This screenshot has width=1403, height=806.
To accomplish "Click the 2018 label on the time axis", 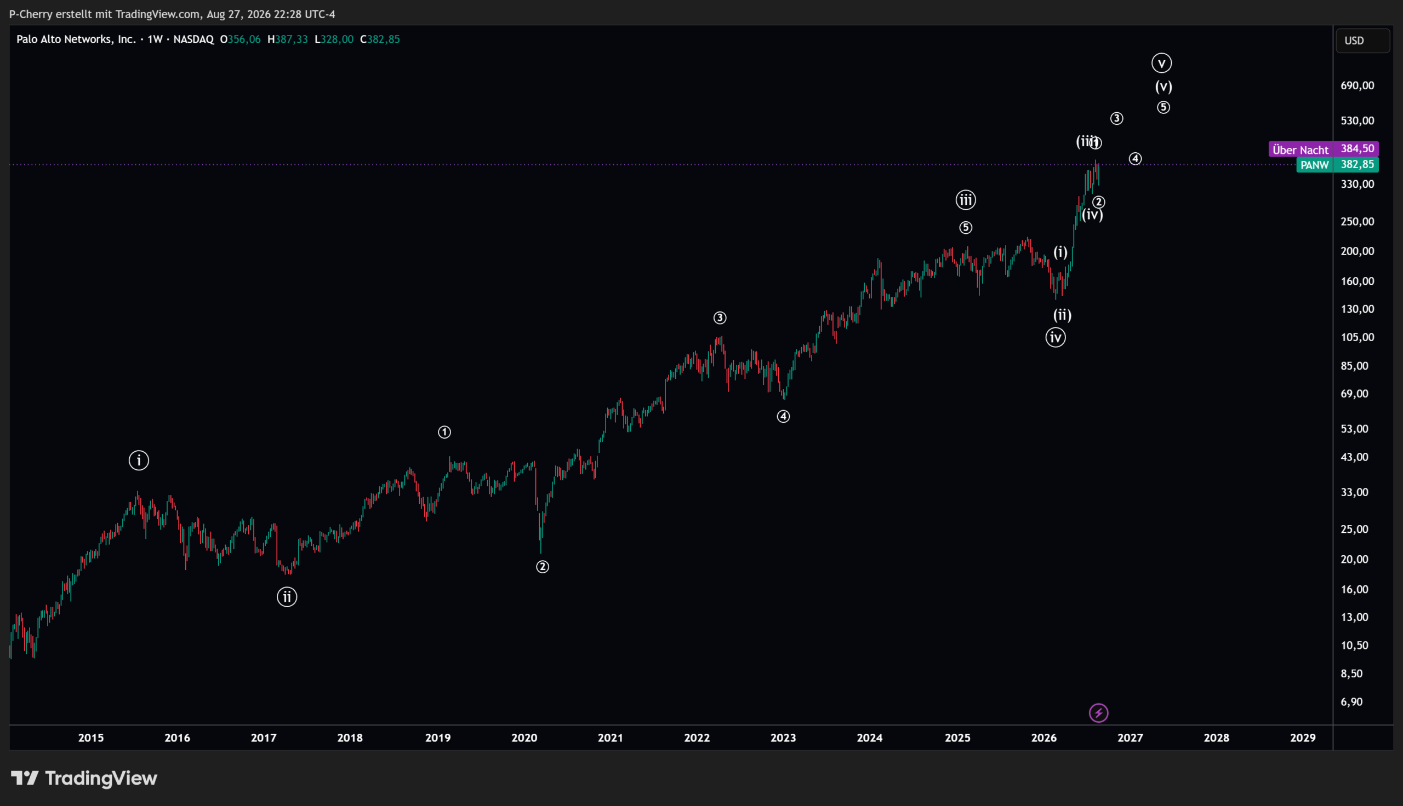I will click(350, 738).
